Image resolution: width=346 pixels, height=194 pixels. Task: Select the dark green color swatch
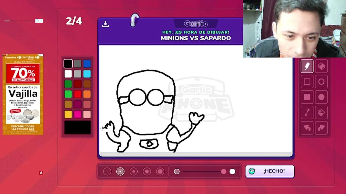click(x=68, y=84)
